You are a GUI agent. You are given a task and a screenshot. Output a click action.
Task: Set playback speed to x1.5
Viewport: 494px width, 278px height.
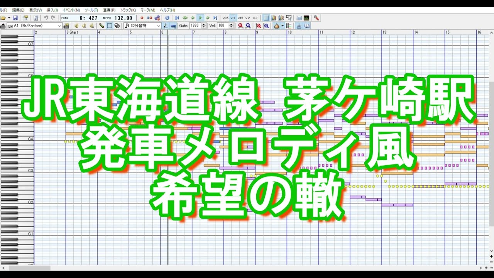coord(240,18)
